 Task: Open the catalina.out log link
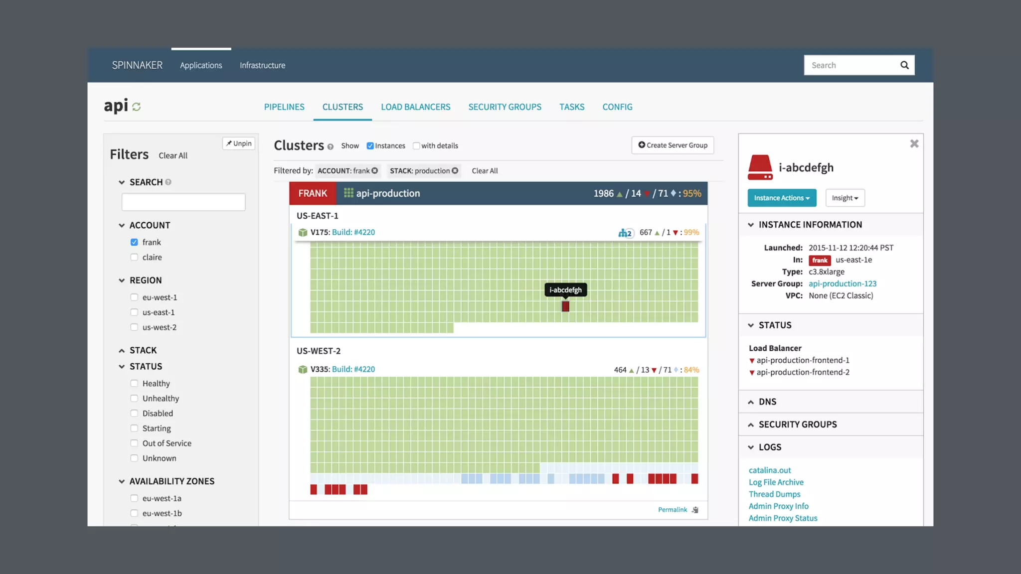[769, 470]
